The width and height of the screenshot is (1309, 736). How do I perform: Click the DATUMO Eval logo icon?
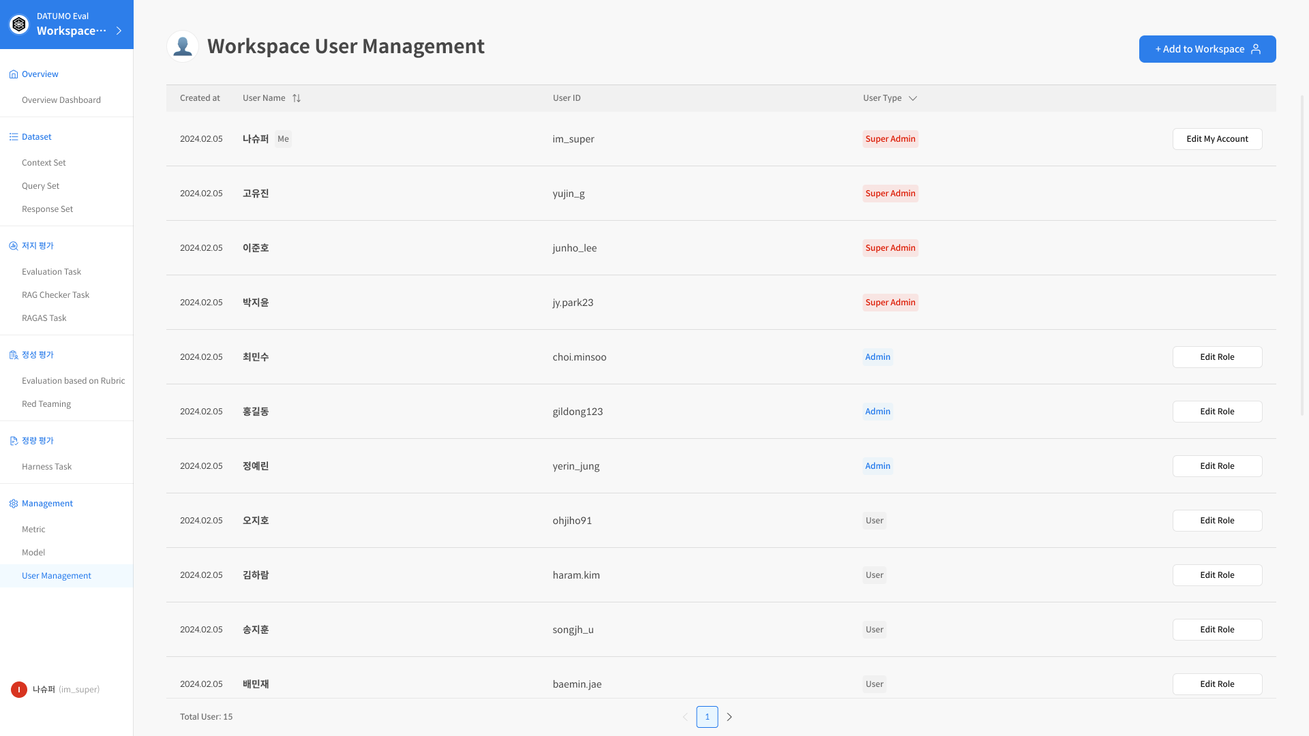tap(19, 25)
